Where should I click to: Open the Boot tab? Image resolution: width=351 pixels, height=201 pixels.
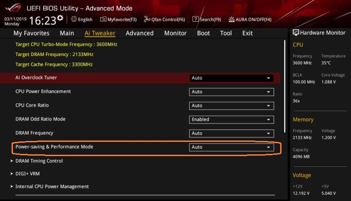(203, 33)
